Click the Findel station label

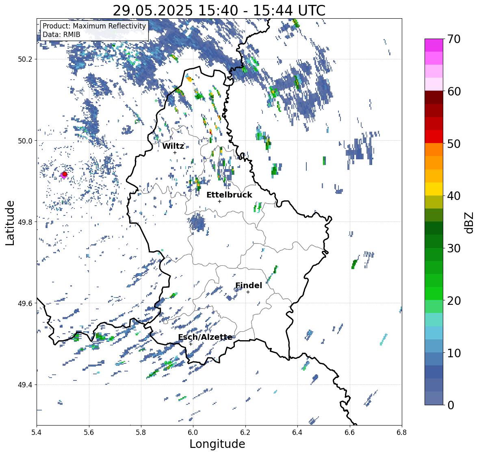click(x=249, y=285)
